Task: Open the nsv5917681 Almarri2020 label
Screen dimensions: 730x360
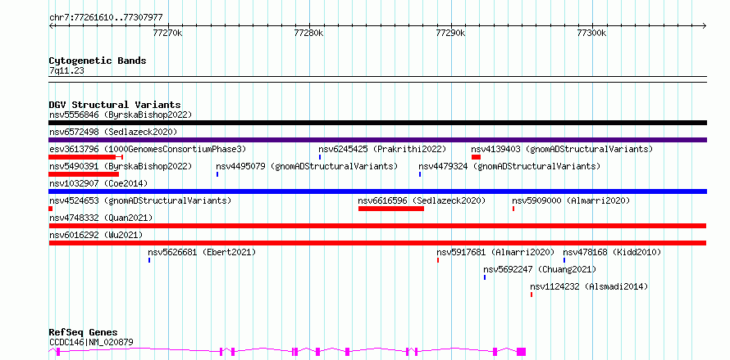Action: tap(495, 252)
